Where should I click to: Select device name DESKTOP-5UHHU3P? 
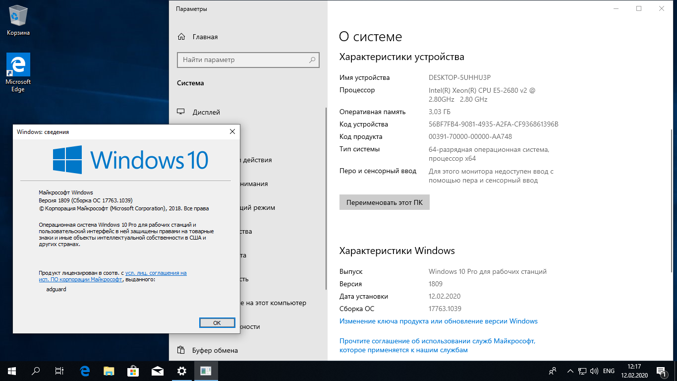[459, 77]
